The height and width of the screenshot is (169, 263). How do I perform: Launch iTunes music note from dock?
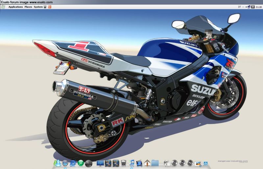click(132, 163)
